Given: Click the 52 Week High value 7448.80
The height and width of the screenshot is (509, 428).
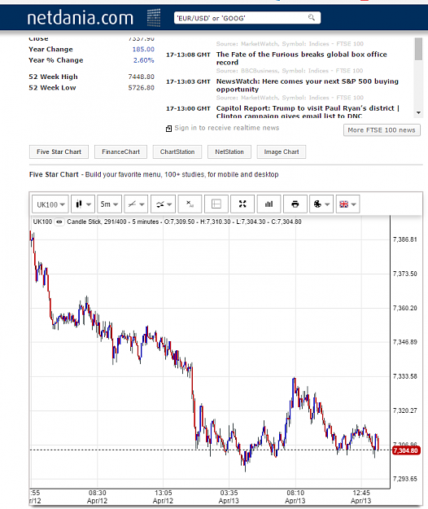Looking at the screenshot, I should click(141, 77).
